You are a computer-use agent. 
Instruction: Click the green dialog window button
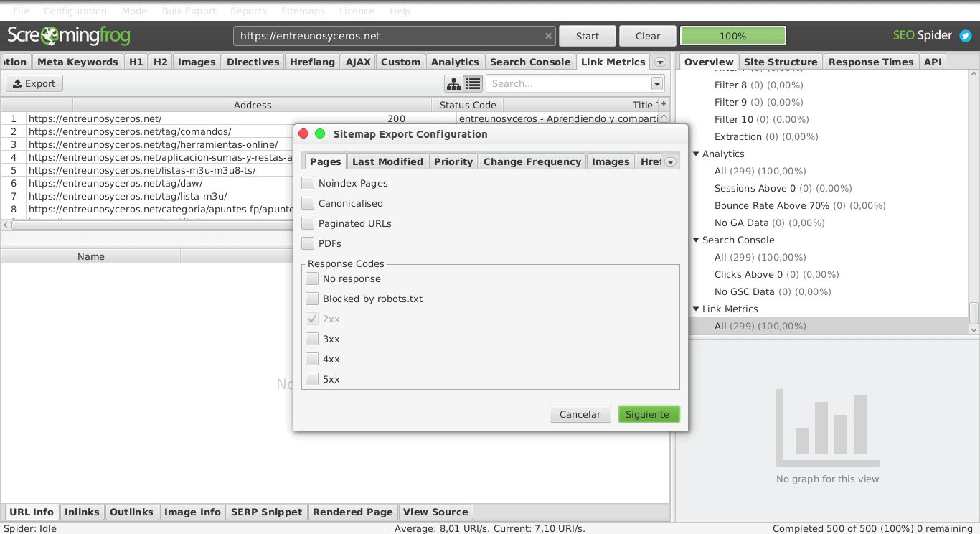click(x=320, y=134)
